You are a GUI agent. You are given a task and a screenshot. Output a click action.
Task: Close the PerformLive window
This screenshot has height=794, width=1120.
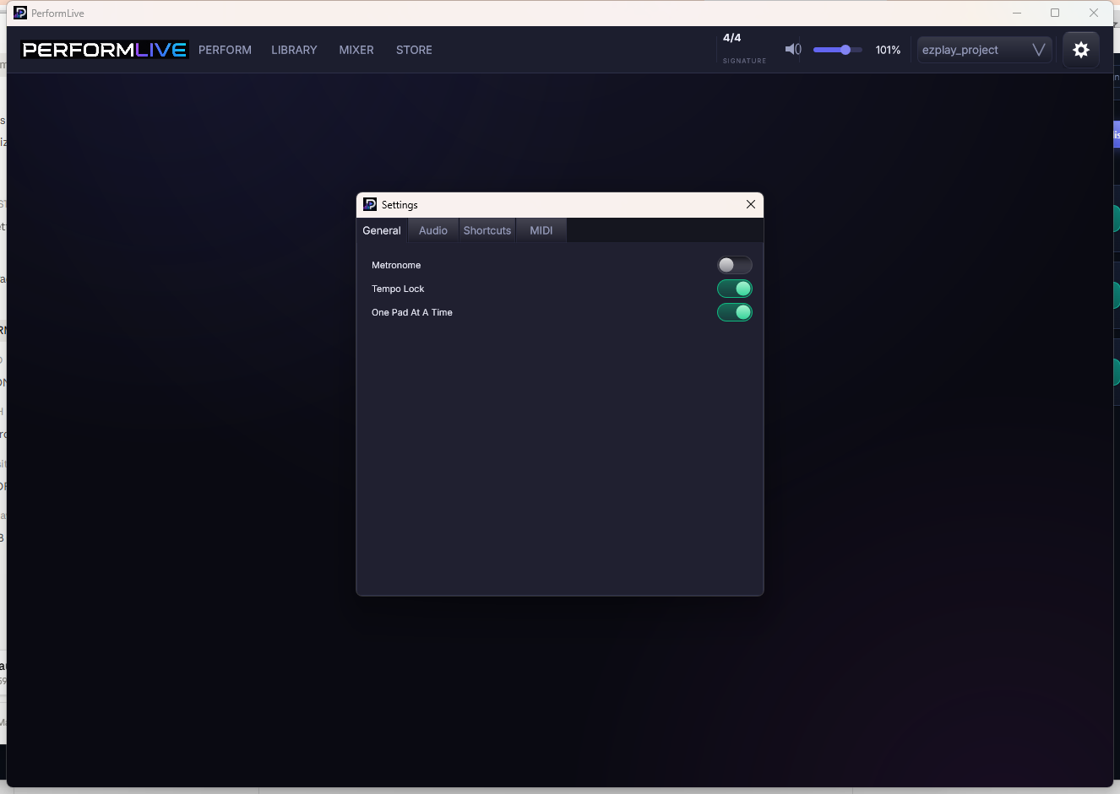(x=1094, y=13)
